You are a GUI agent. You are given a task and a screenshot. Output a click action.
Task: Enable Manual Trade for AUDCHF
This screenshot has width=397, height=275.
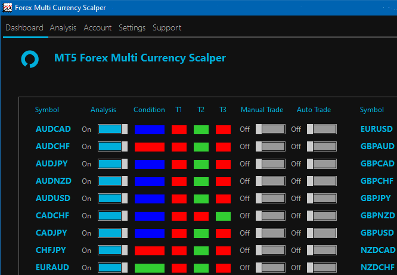coord(271,147)
